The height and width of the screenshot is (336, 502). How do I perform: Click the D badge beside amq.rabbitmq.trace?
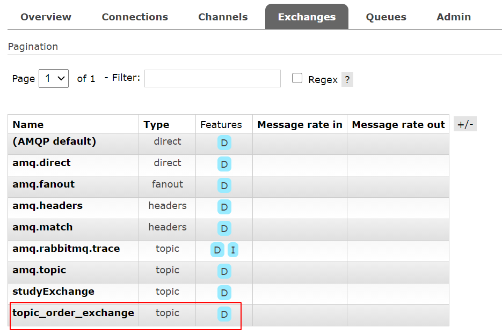coord(217,250)
